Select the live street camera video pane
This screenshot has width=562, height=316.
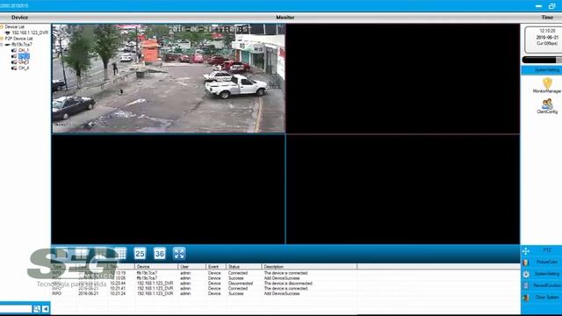(x=169, y=78)
